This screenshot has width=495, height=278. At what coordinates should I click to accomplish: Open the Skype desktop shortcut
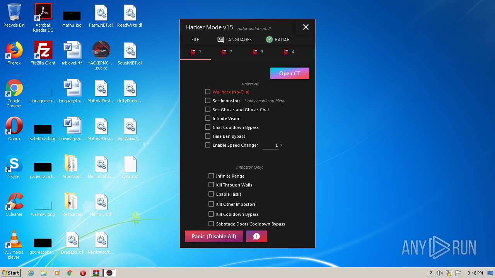pyautogui.click(x=14, y=167)
